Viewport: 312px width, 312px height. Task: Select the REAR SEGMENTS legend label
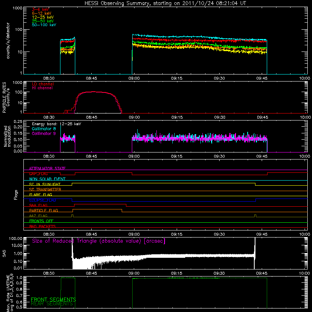pos(52,304)
